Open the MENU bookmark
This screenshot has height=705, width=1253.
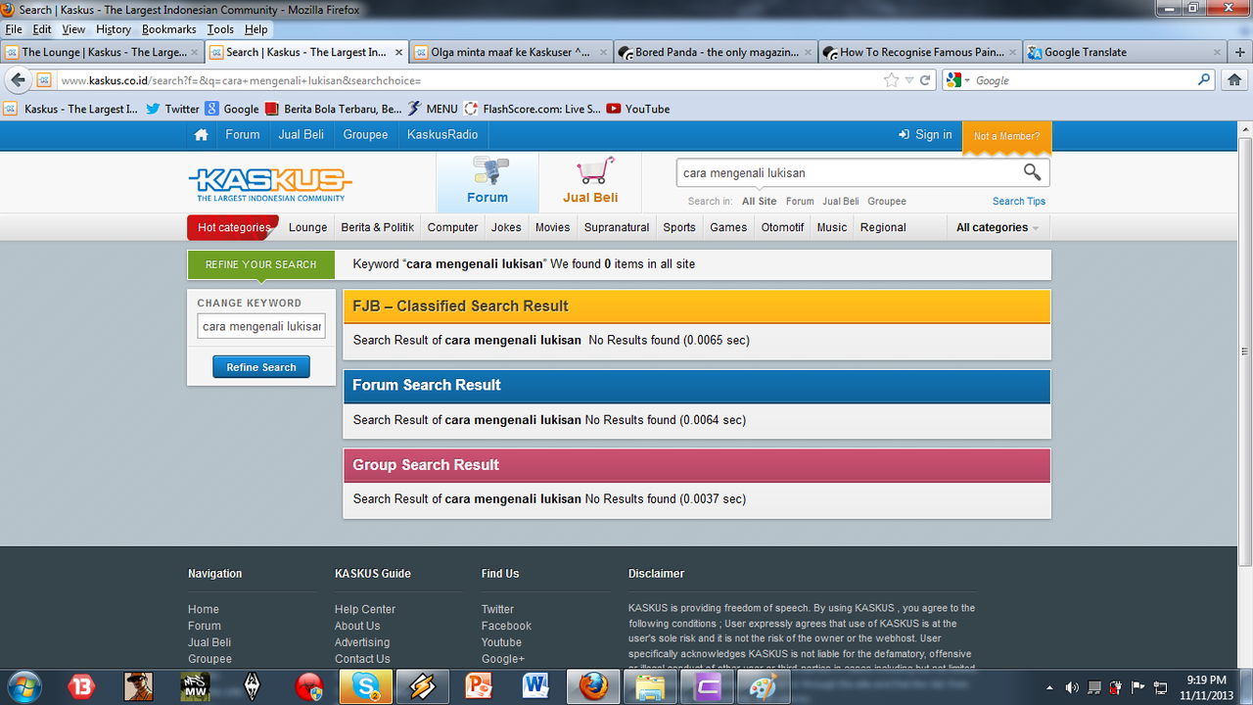[433, 109]
